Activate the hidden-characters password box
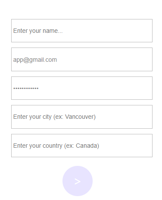The image size is (162, 200). pos(82,88)
